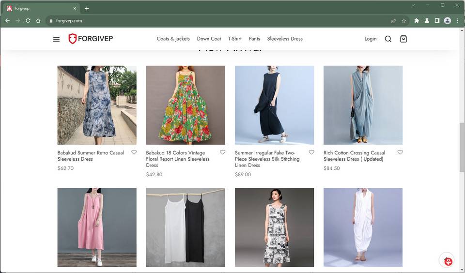Wishlist the Babakud Summer Retro dress
Image resolution: width=465 pixels, height=273 pixels.
click(x=134, y=152)
